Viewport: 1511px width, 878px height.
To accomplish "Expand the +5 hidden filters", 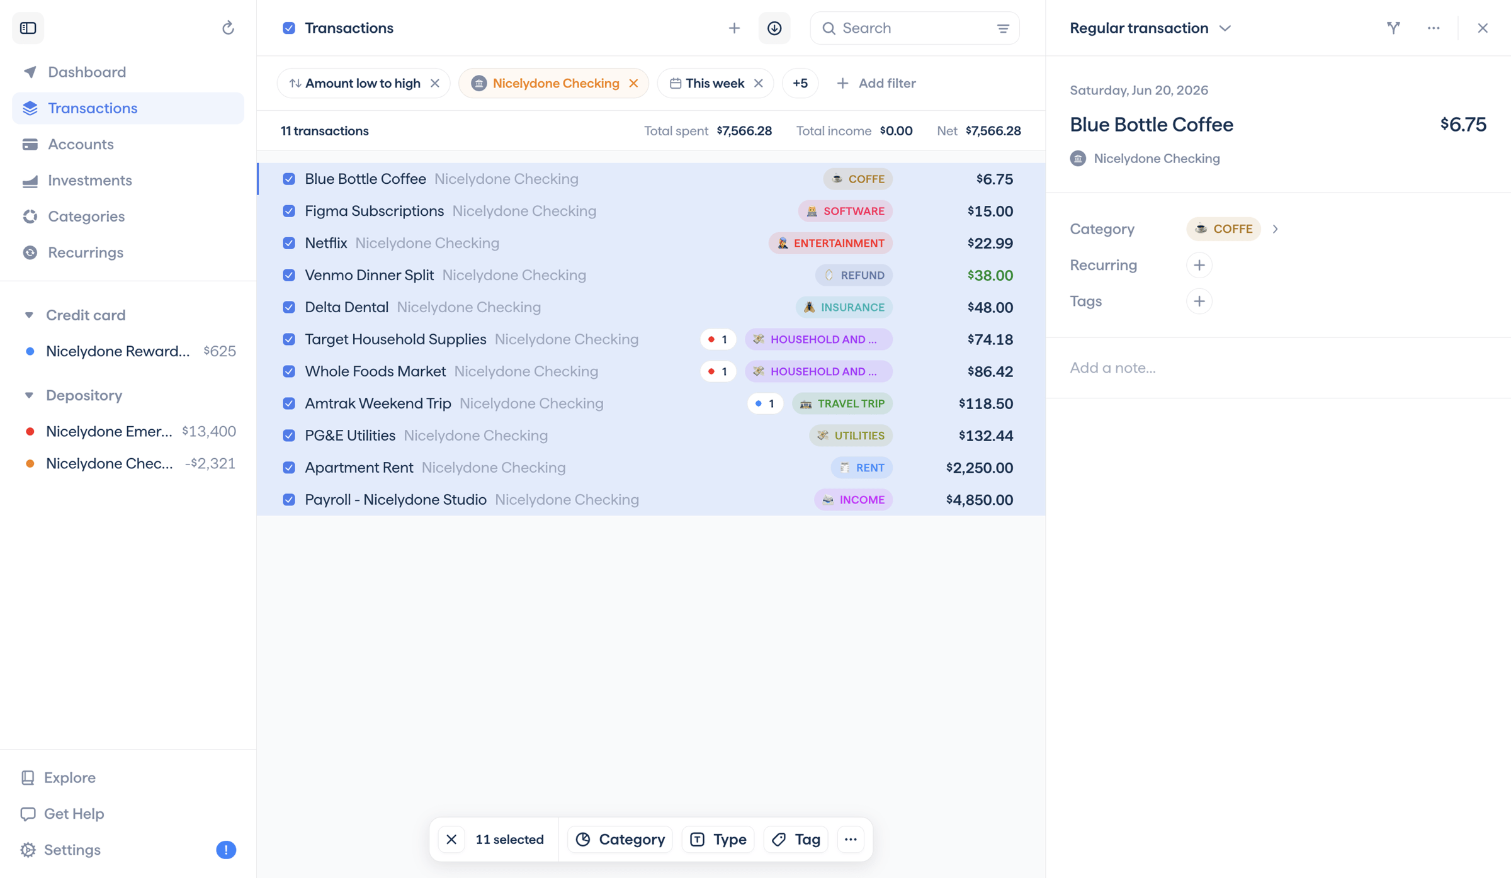I will (x=800, y=83).
